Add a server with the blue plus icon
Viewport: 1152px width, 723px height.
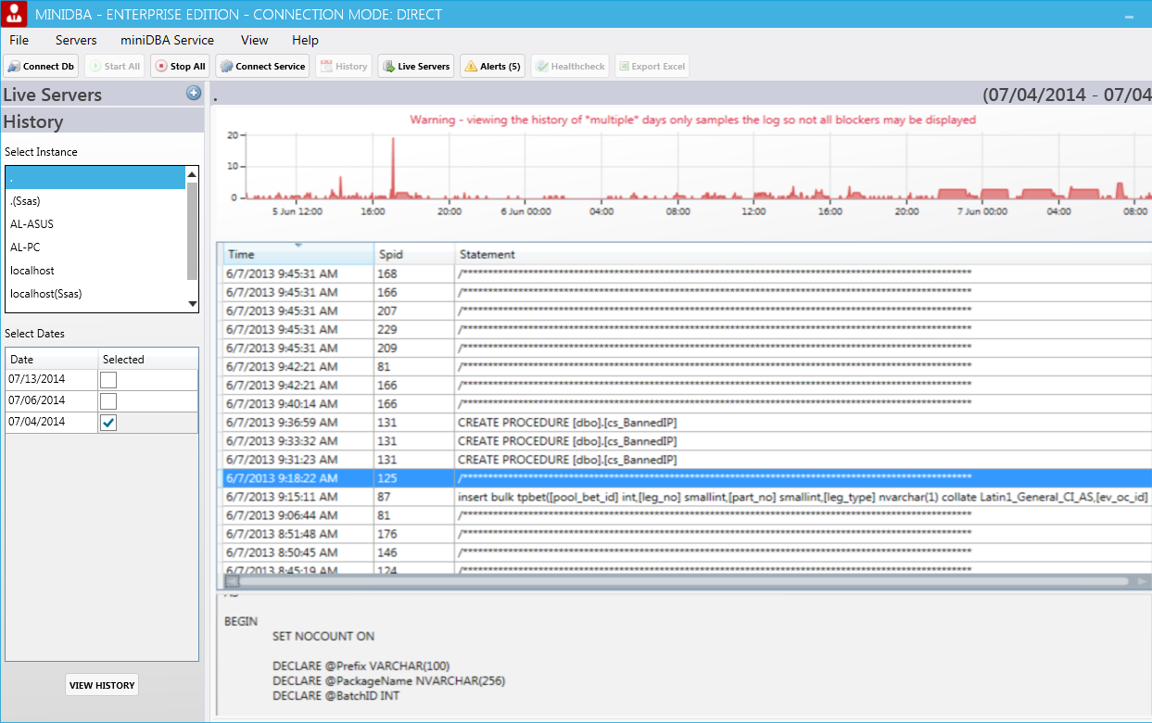[194, 93]
